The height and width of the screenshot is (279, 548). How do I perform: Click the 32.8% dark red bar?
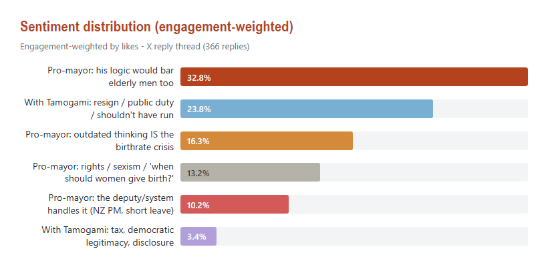click(354, 77)
